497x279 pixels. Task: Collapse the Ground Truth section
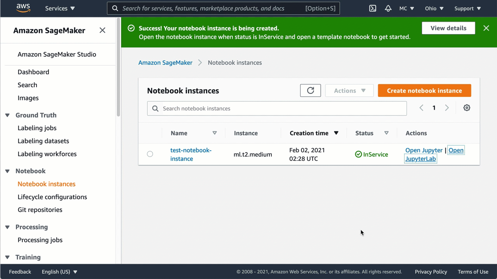click(x=7, y=115)
